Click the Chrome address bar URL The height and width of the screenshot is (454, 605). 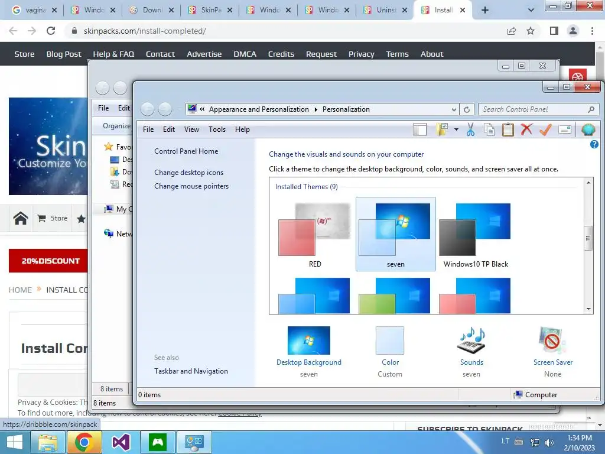(145, 31)
